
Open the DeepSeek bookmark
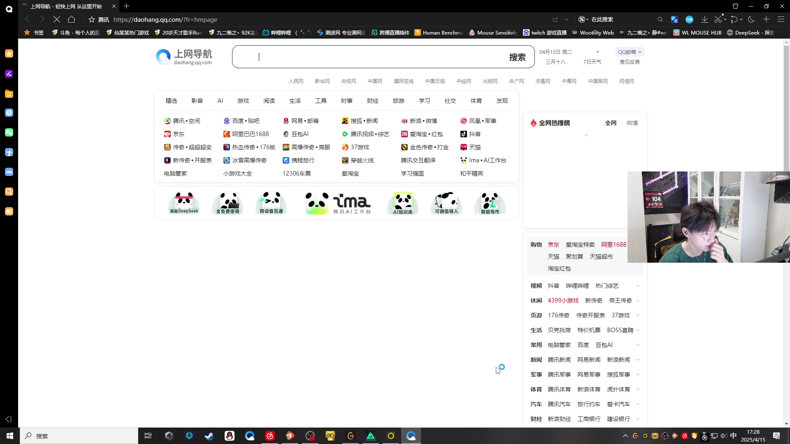pyautogui.click(x=750, y=32)
